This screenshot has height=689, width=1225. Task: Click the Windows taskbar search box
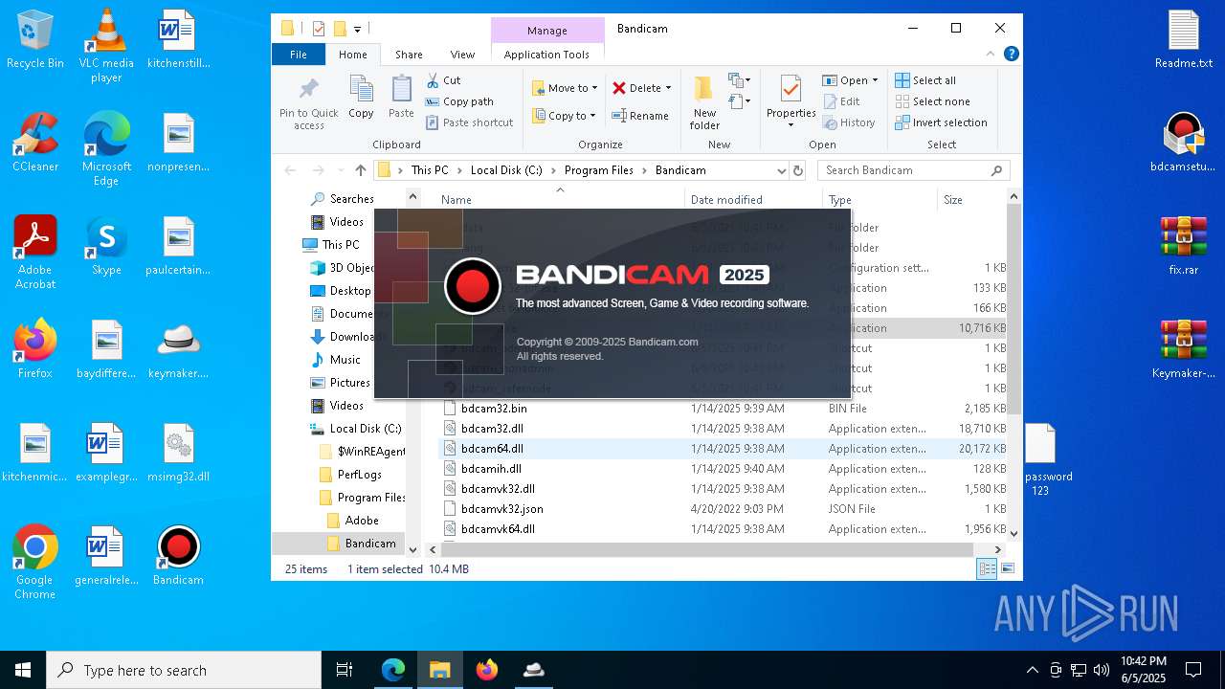(x=184, y=670)
